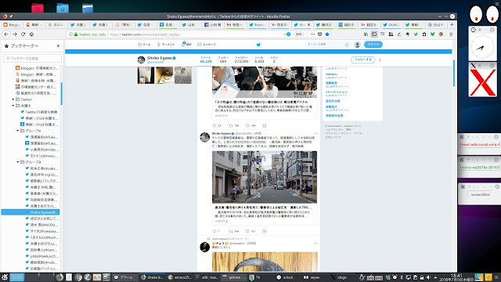The width and height of the screenshot is (501, 282).
Task: Click the screenshot button in small window
Action: click(x=480, y=194)
